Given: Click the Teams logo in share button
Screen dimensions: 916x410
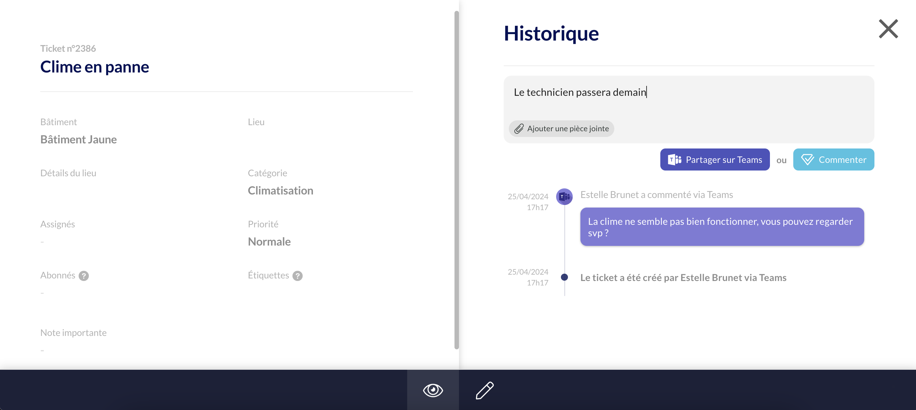Looking at the screenshot, I should coord(674,160).
